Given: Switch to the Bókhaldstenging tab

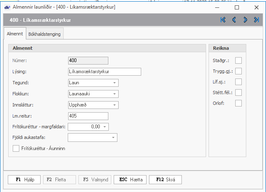Looking at the screenshot, I should (x=44, y=34).
